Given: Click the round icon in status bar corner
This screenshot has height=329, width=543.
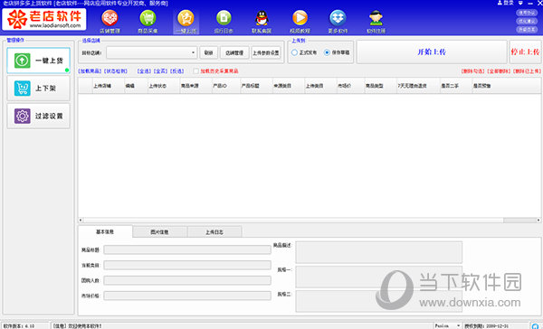Looking at the screenshot, I should pos(536,326).
